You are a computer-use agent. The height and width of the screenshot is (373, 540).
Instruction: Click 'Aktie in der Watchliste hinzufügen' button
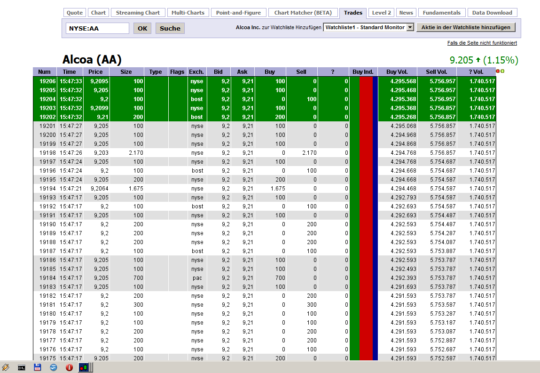coord(465,27)
